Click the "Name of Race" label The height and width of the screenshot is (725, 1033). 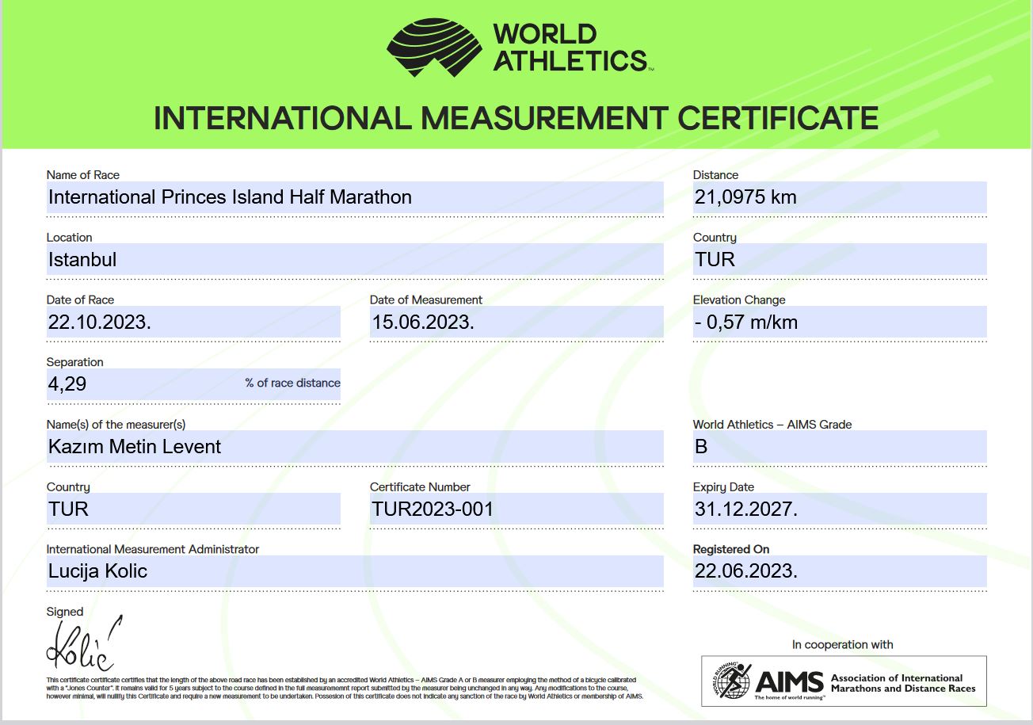click(x=83, y=175)
